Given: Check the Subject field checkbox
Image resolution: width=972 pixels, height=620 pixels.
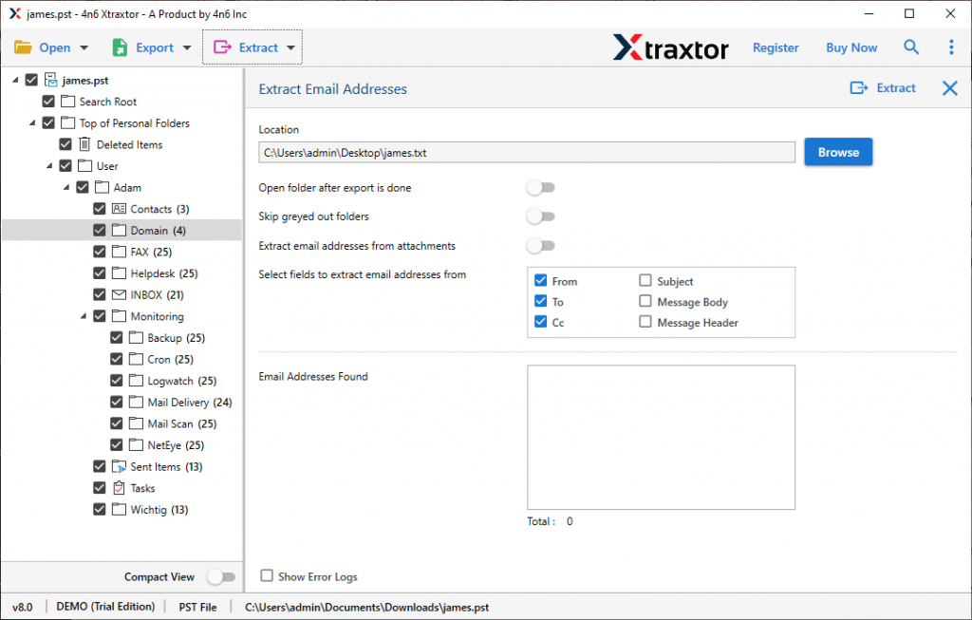Looking at the screenshot, I should click(x=645, y=280).
